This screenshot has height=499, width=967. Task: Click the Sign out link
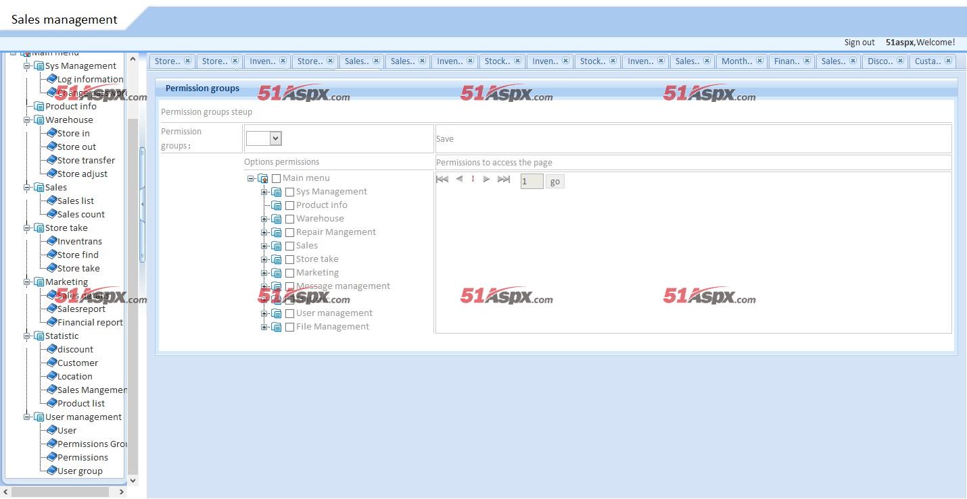(859, 43)
